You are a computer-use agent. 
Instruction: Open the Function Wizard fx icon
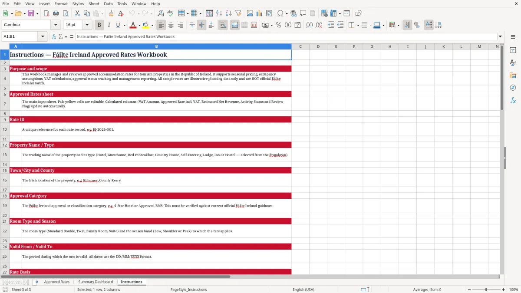point(54,36)
